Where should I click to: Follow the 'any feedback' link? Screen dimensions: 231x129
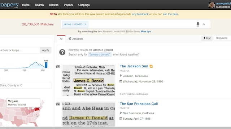click(x=140, y=14)
